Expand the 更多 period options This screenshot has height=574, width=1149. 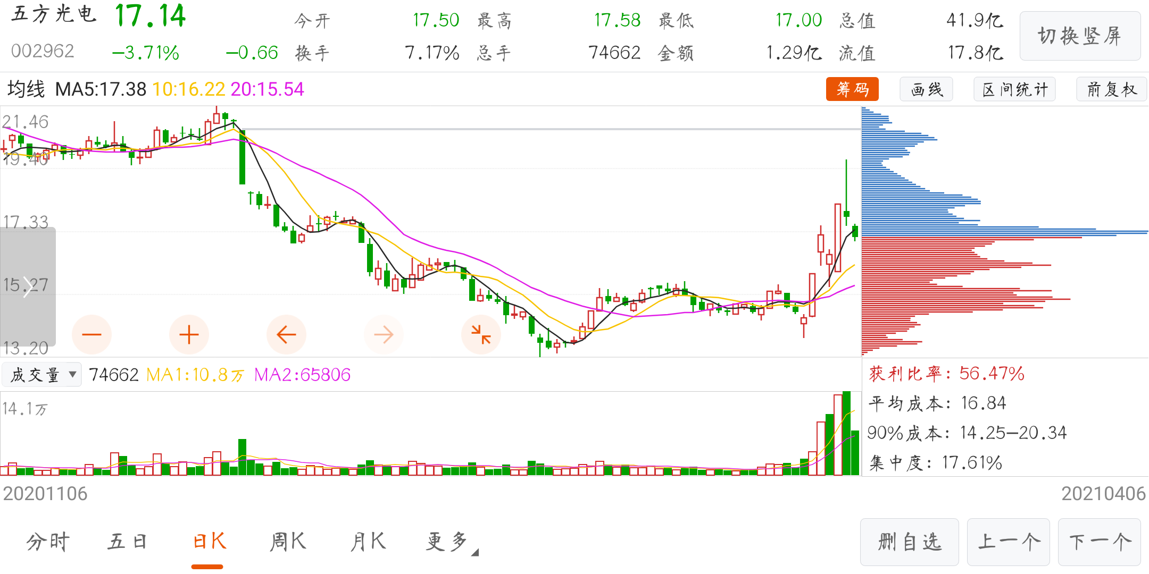pyautogui.click(x=452, y=542)
